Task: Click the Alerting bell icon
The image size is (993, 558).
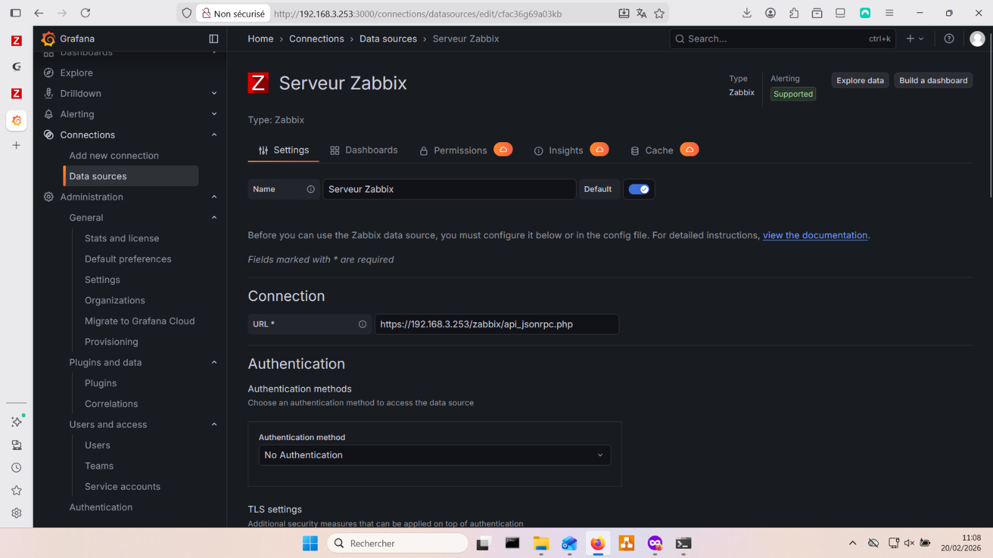Action: point(48,114)
